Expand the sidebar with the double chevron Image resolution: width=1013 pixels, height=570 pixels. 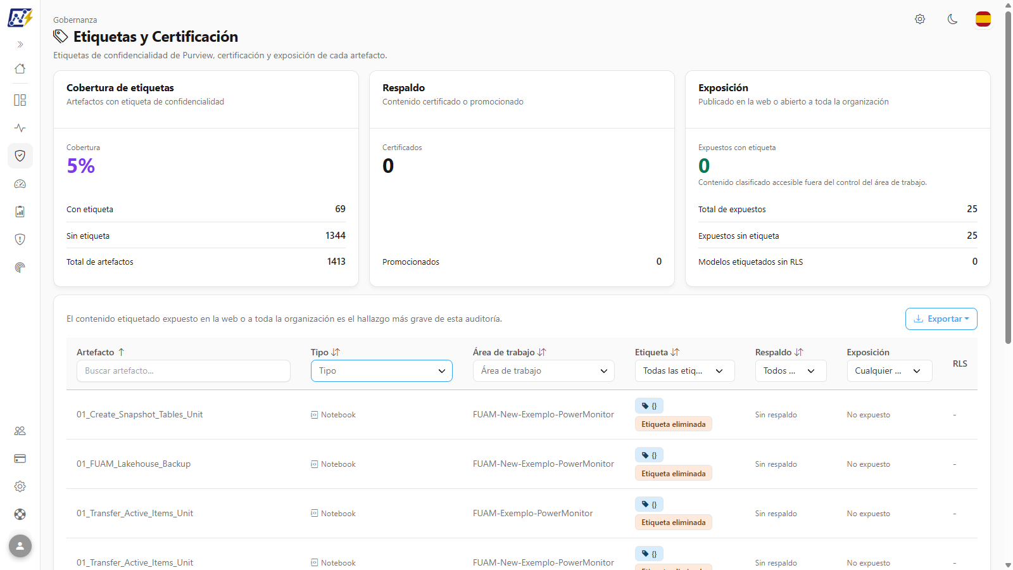coord(20,44)
